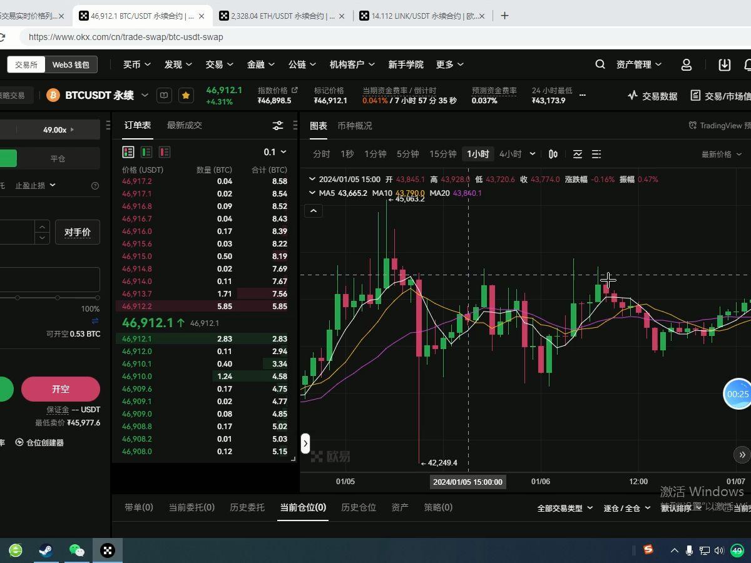Click the microphone tray icon

689,550
